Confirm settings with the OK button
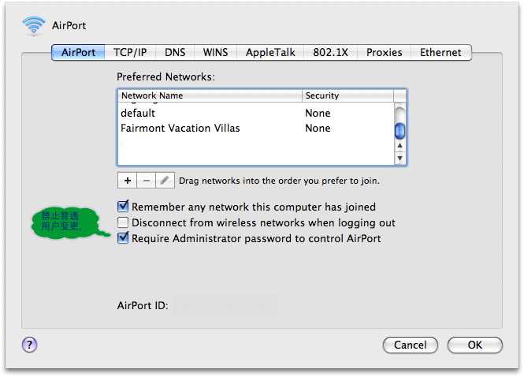Viewport: 524px width, 377px height. point(475,345)
